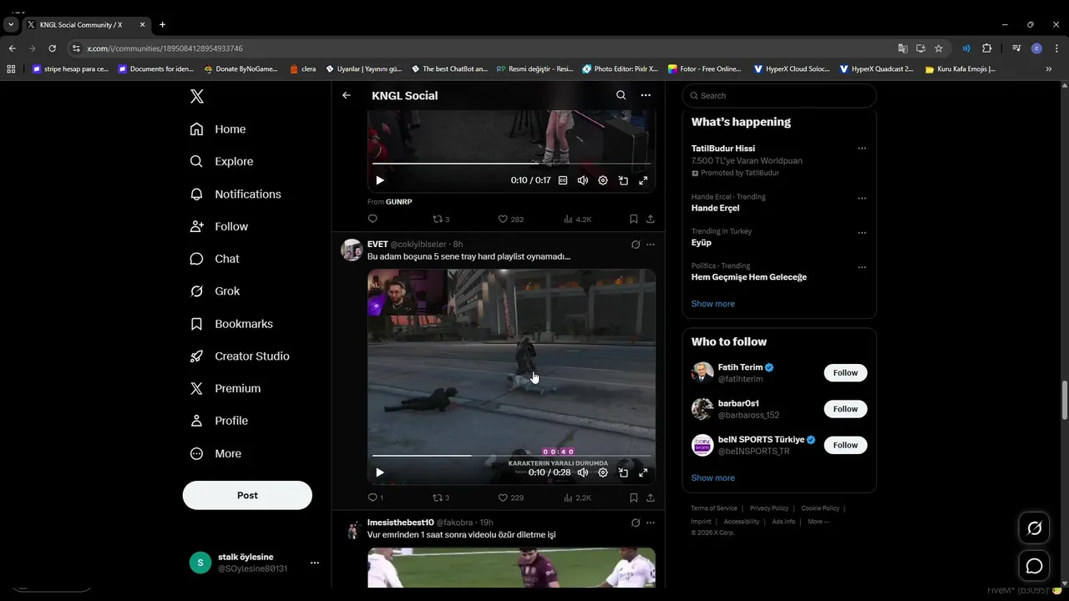The width and height of the screenshot is (1069, 601).
Task: Open more options on Imesisthebest10 post
Action: (x=651, y=523)
